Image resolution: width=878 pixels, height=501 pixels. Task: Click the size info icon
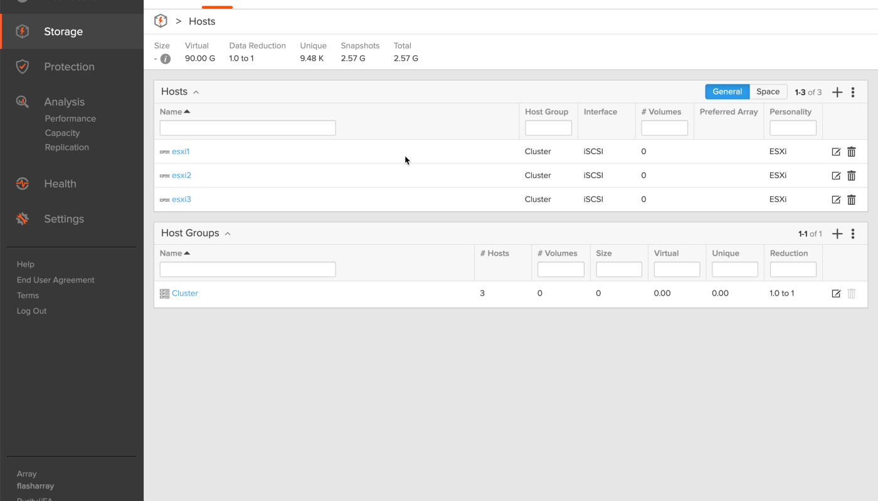166,59
